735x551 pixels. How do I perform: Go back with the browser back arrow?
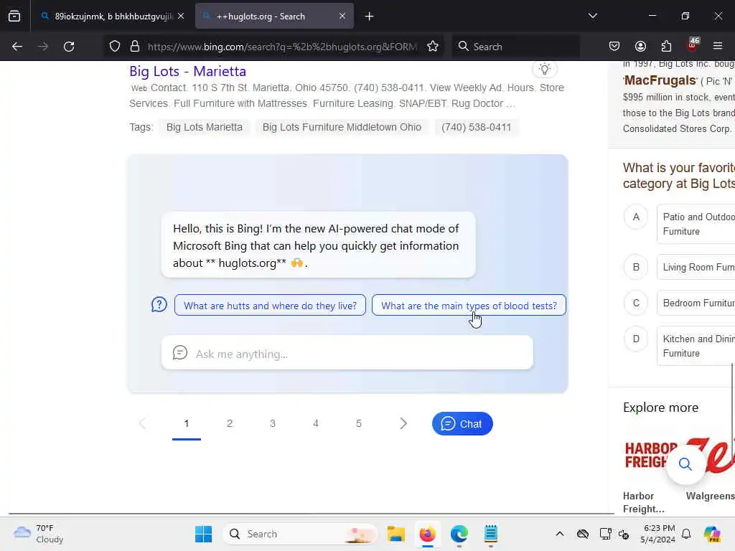pyautogui.click(x=17, y=47)
